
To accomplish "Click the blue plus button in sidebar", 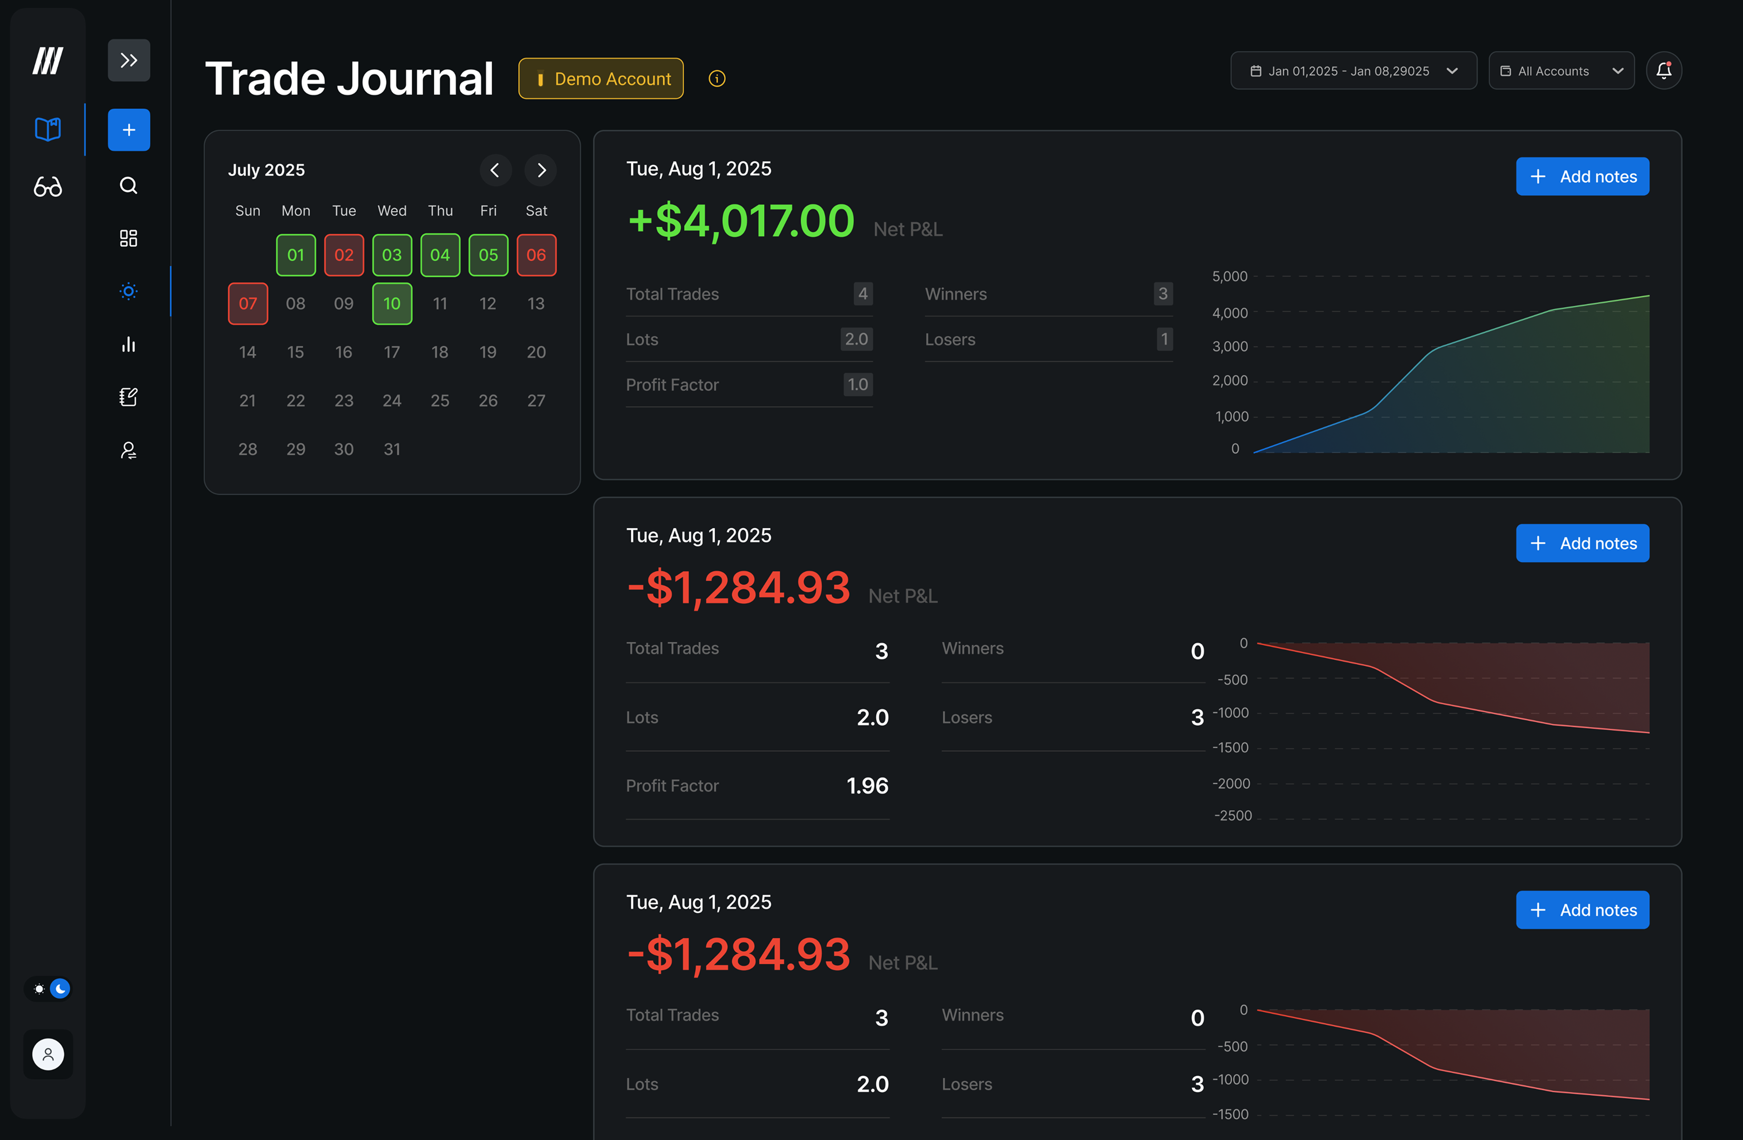I will tap(128, 130).
